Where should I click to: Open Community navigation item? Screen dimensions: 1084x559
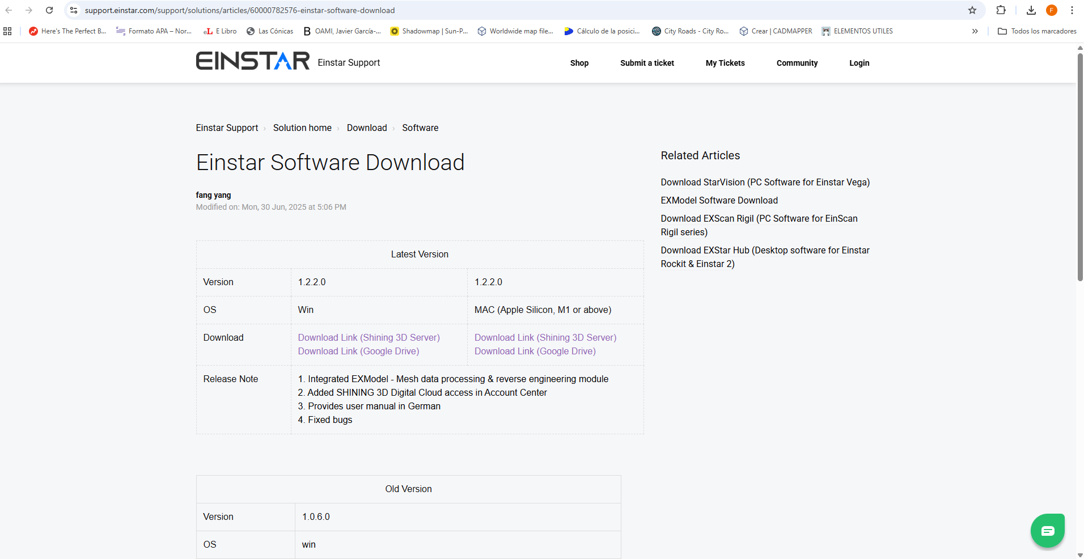click(x=797, y=63)
